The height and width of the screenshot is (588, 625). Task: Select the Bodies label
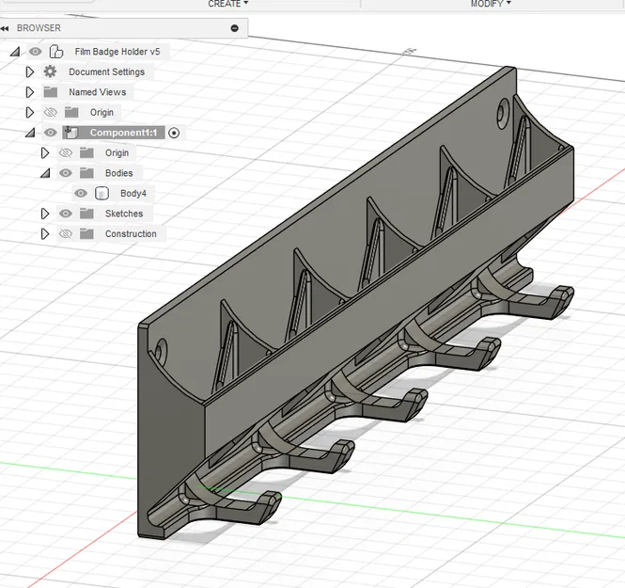coord(118,173)
